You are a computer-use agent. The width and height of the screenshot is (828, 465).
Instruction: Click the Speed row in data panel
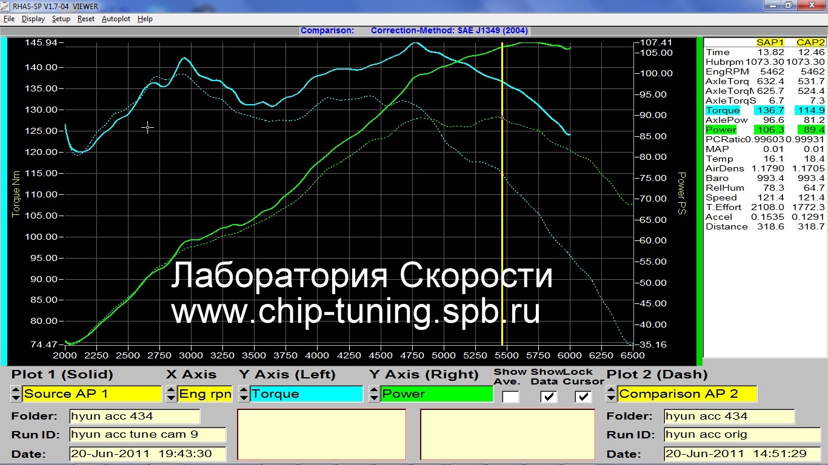tap(765, 197)
